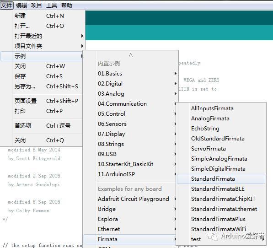Select the Firmata examples entry
Screen dimensions: 273x248
130,239
